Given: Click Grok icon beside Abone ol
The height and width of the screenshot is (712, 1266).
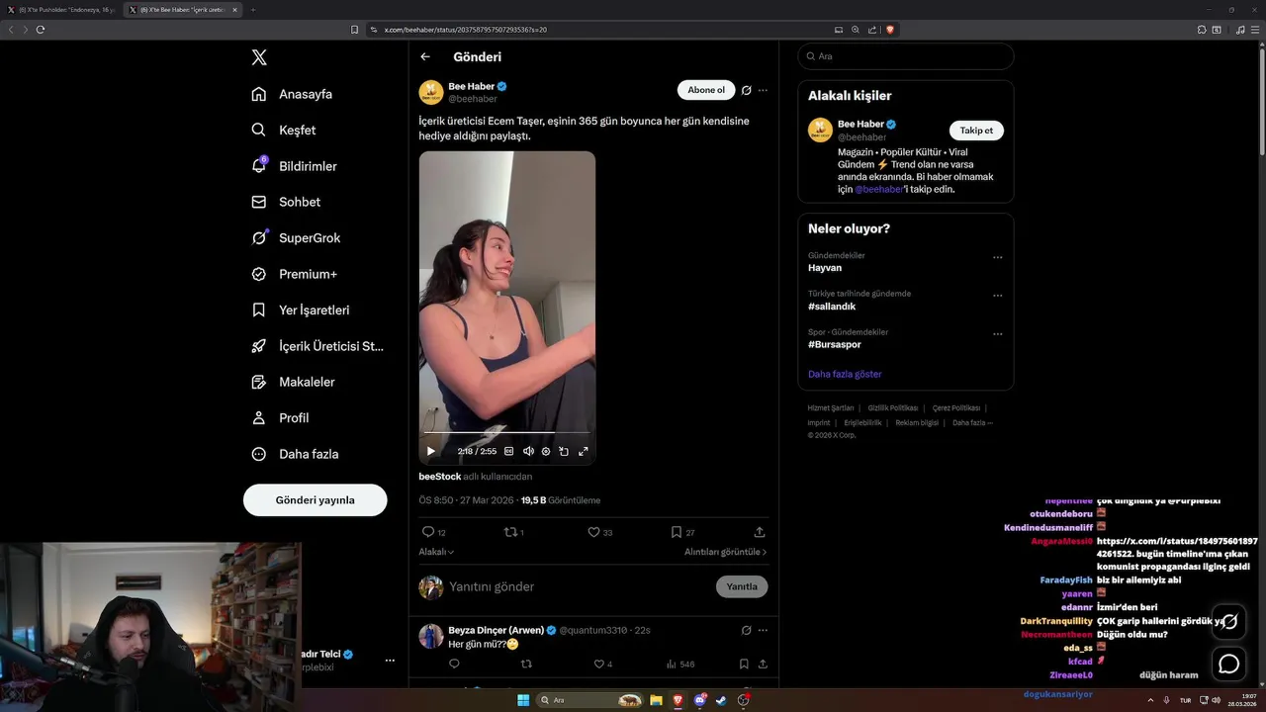Looking at the screenshot, I should [x=747, y=90].
